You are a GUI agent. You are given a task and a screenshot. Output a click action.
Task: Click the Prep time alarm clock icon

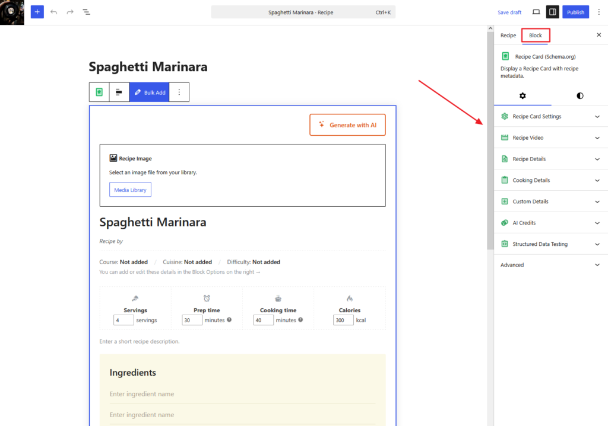207,298
